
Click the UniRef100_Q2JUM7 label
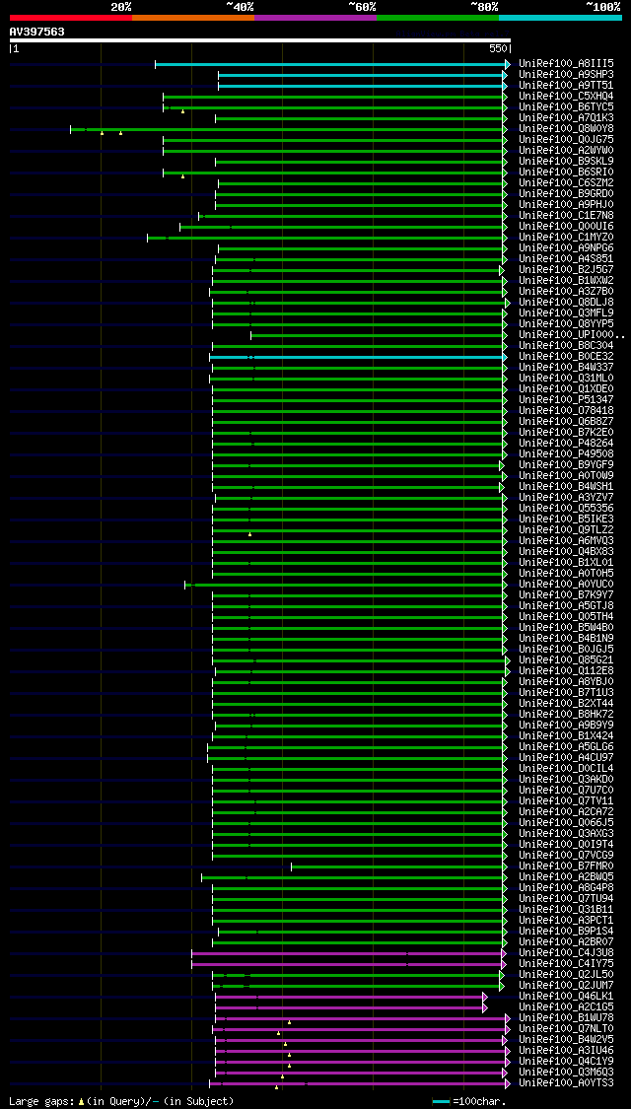[x=566, y=985]
